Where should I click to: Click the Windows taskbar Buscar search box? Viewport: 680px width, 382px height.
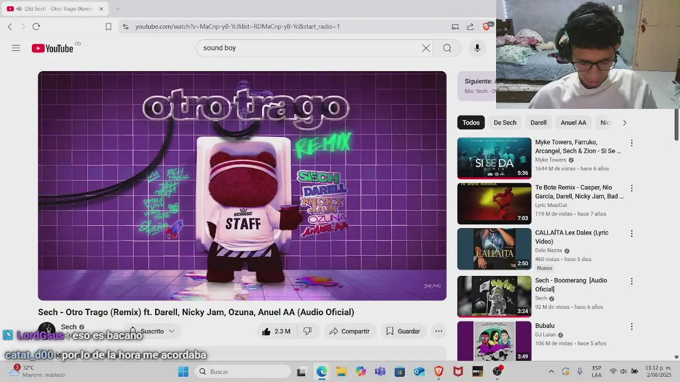pos(242,371)
